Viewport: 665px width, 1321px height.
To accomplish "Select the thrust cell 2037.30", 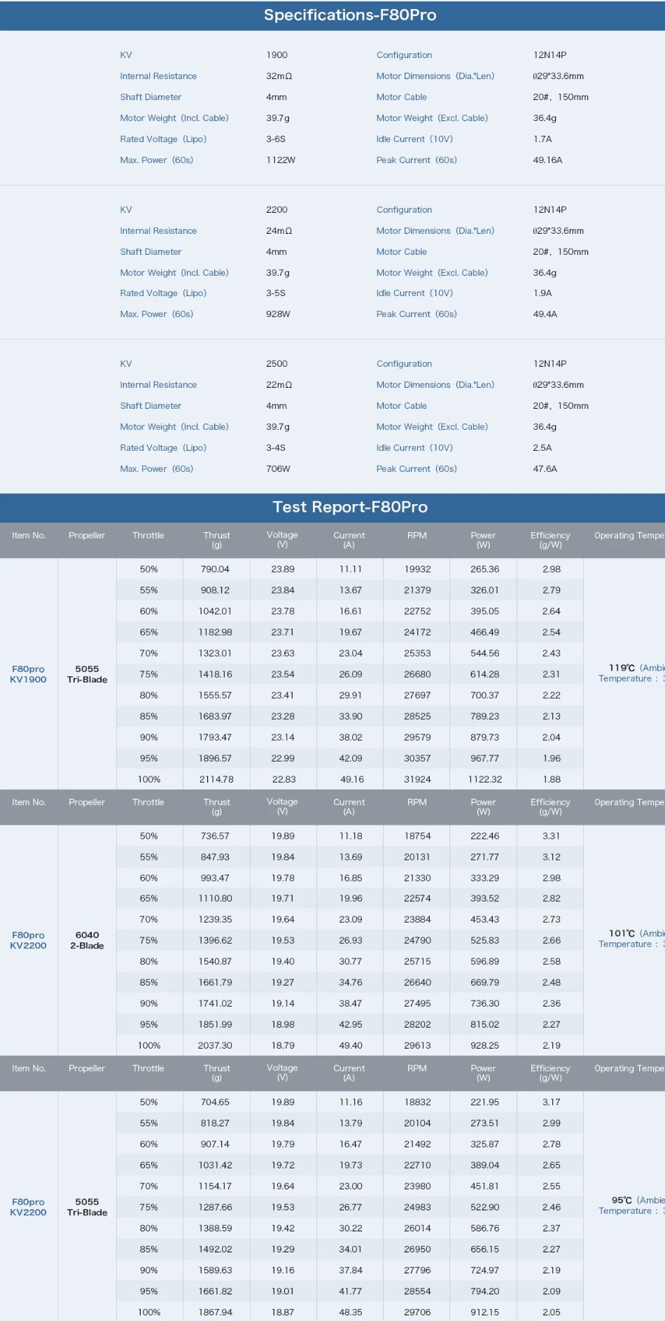I will [x=215, y=1045].
